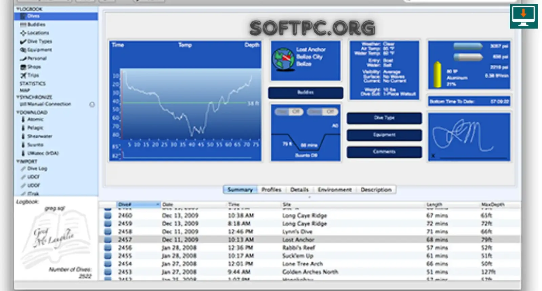The width and height of the screenshot is (542, 291).
Task: Open the Trips airplane icon
Action: (x=23, y=75)
